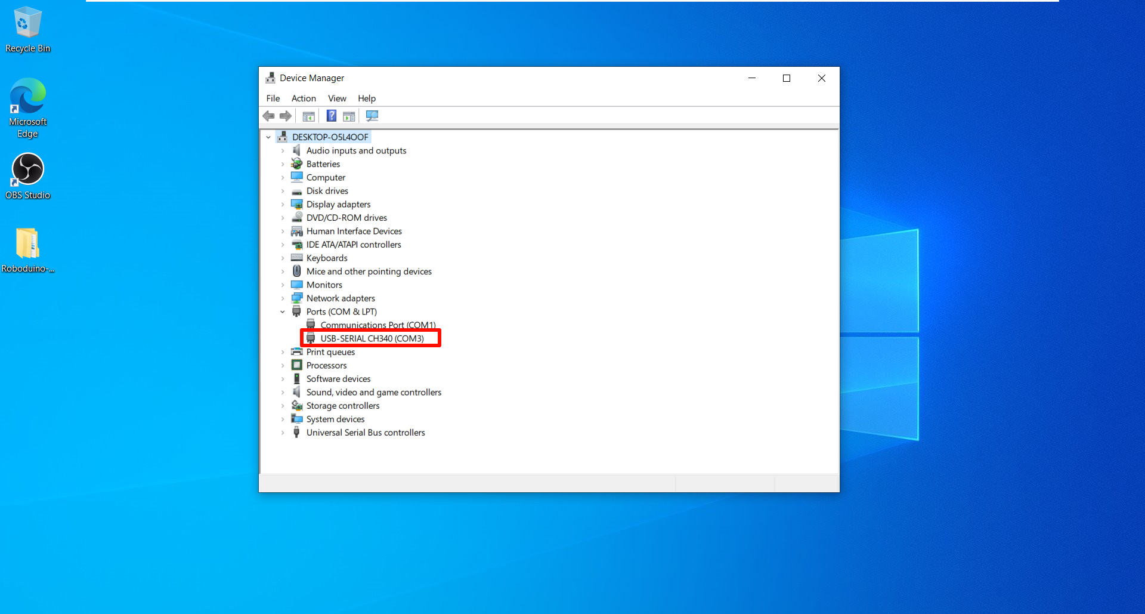The image size is (1145, 614).
Task: Expand the Keyboards category arrow
Action: click(283, 258)
